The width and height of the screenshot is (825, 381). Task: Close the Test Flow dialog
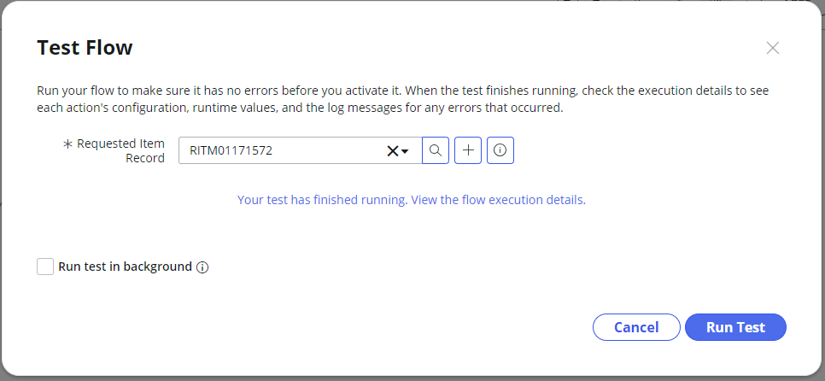pos(772,48)
